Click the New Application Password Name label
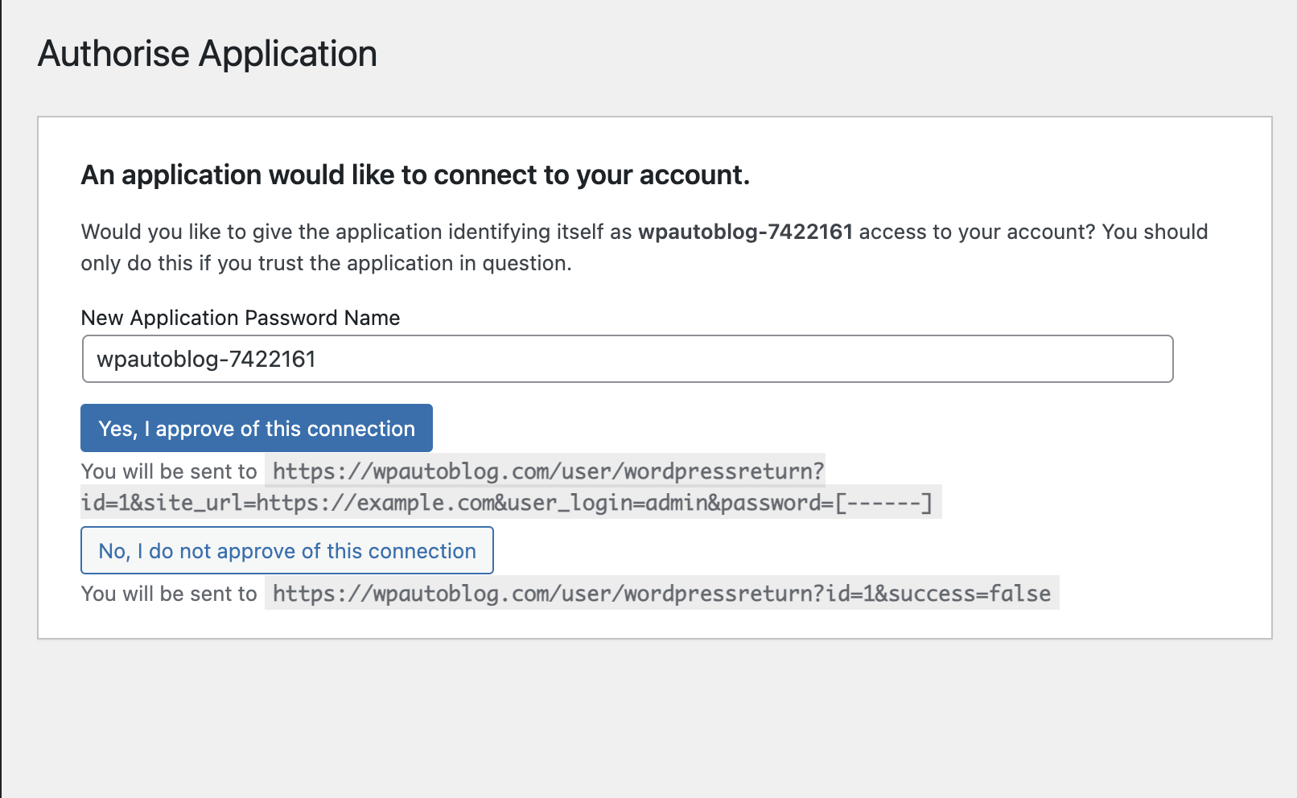1297x798 pixels. tap(241, 318)
